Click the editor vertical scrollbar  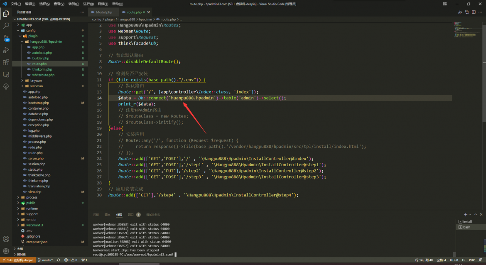tap(484, 73)
